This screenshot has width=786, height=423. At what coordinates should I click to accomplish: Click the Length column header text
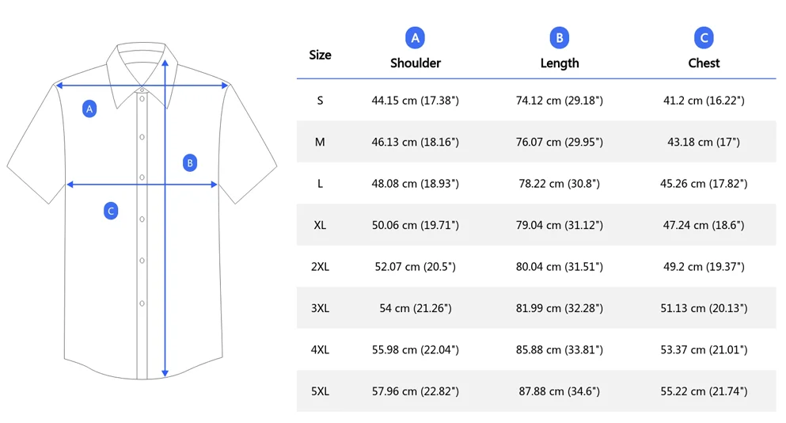(x=559, y=63)
